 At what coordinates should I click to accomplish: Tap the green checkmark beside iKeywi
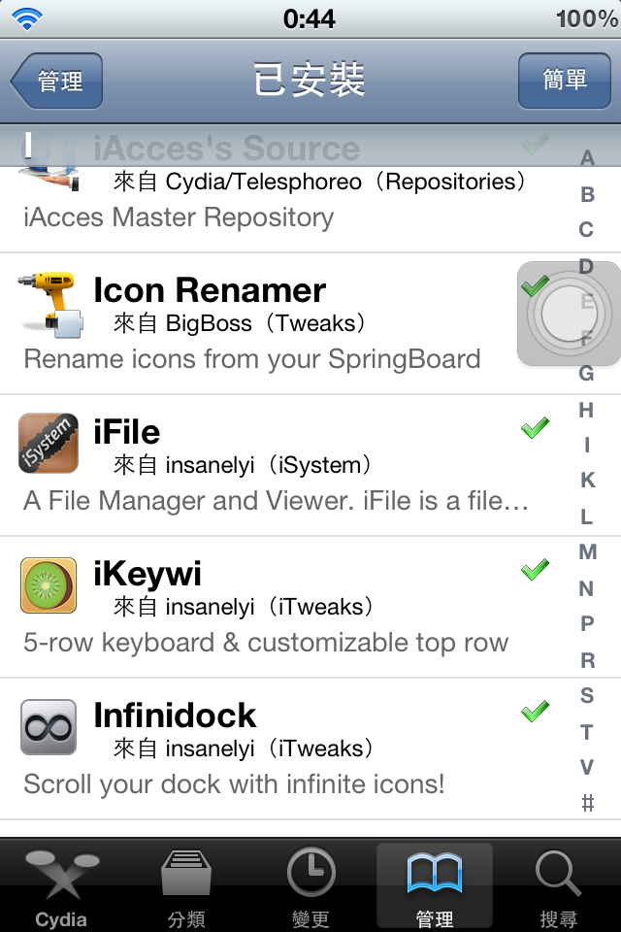535,569
